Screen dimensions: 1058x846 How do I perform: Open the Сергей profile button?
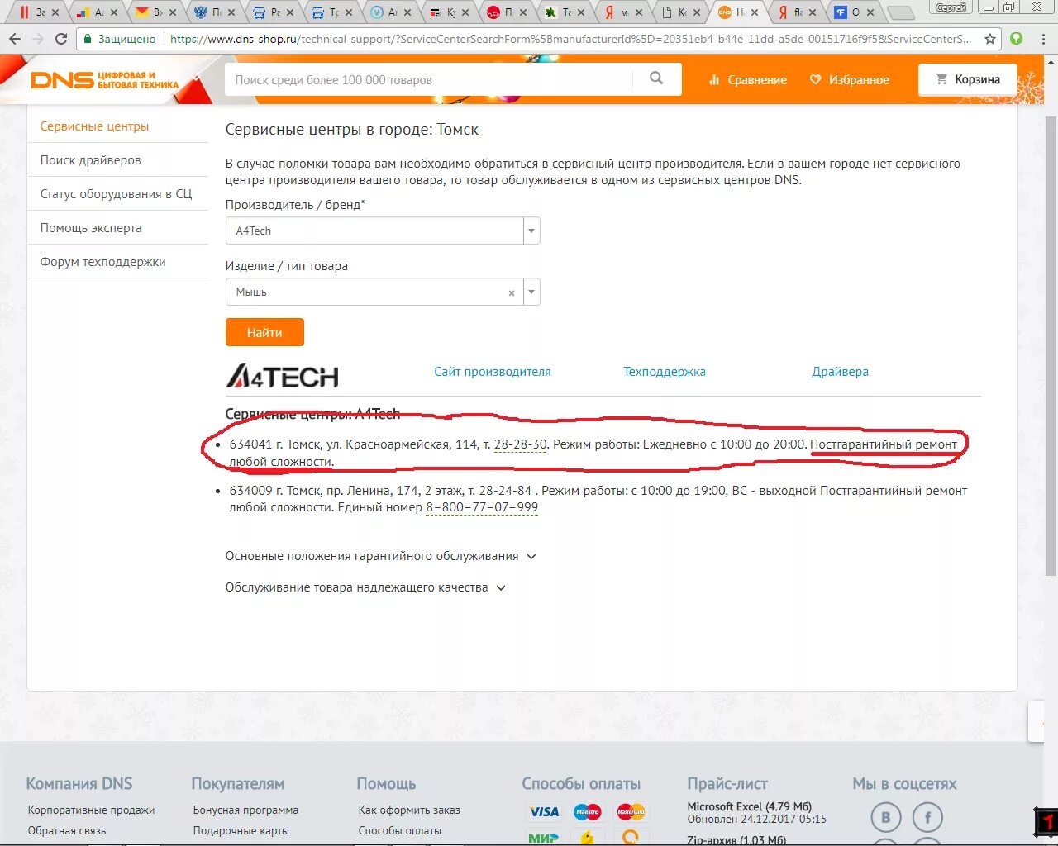click(x=951, y=7)
